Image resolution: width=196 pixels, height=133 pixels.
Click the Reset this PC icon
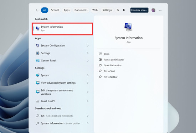coord(37,101)
